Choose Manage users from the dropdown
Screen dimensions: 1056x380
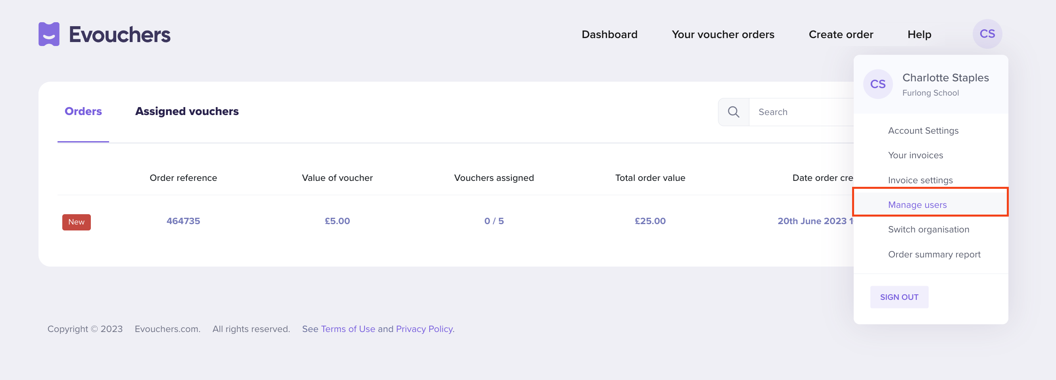click(x=917, y=205)
